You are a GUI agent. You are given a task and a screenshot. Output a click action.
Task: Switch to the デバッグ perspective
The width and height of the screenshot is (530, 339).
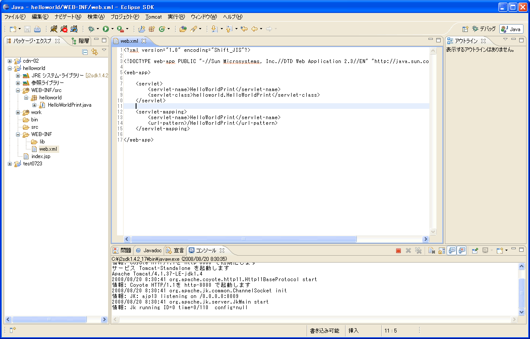[484, 29]
